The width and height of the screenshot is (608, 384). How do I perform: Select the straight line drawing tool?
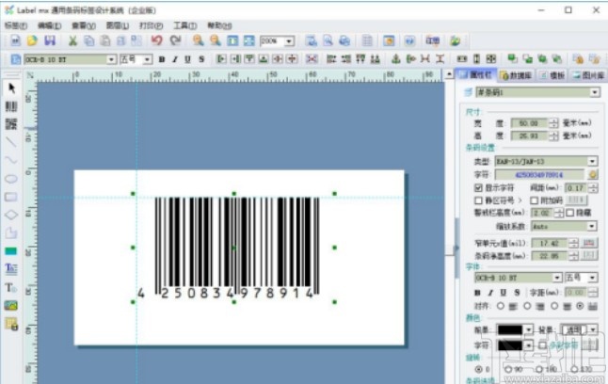click(11, 142)
